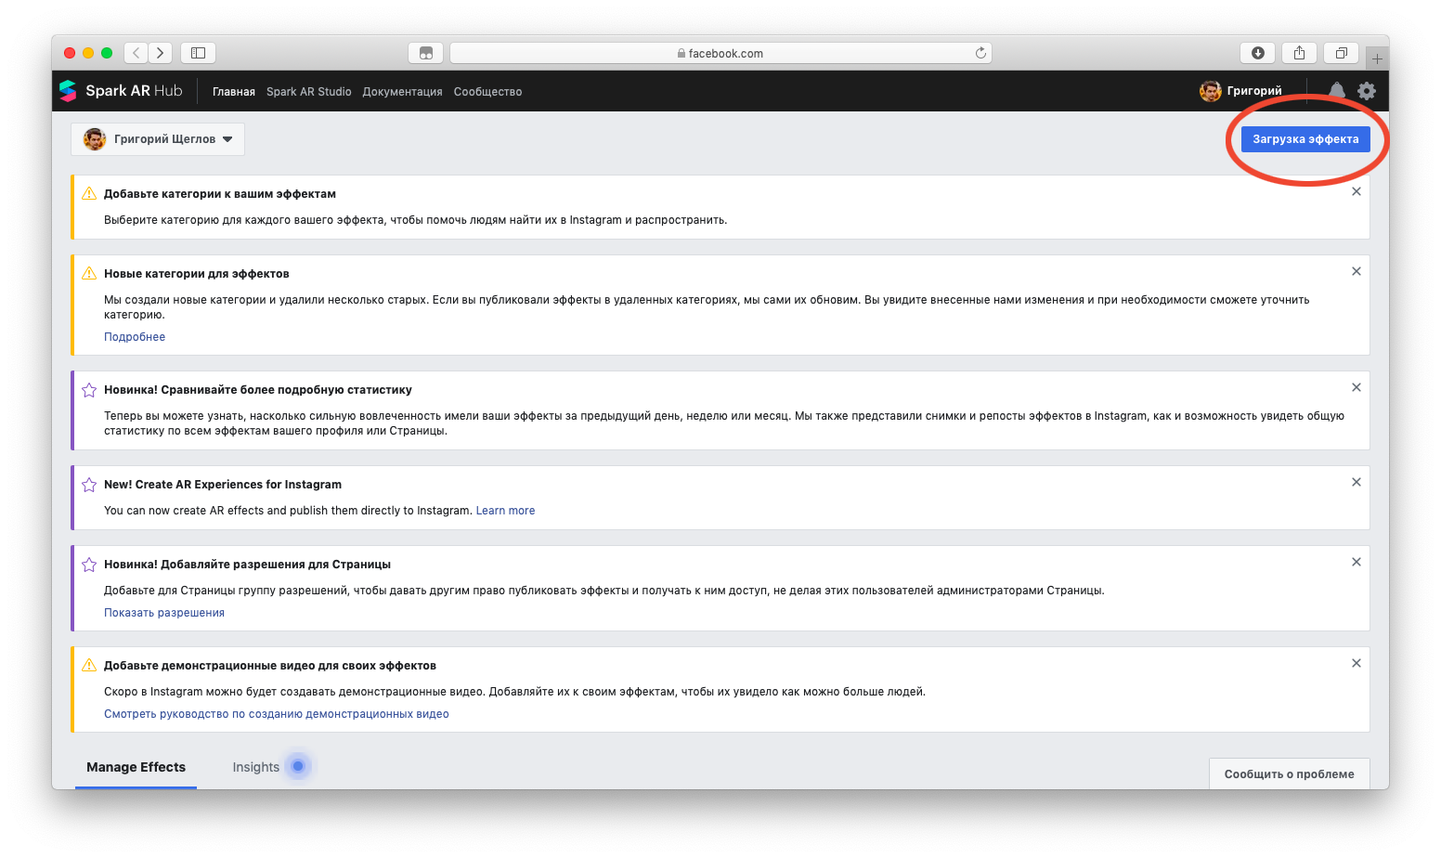Click star icon of 'New! Create AR Experiences'
Screen dimensions: 1441x858
point(89,485)
